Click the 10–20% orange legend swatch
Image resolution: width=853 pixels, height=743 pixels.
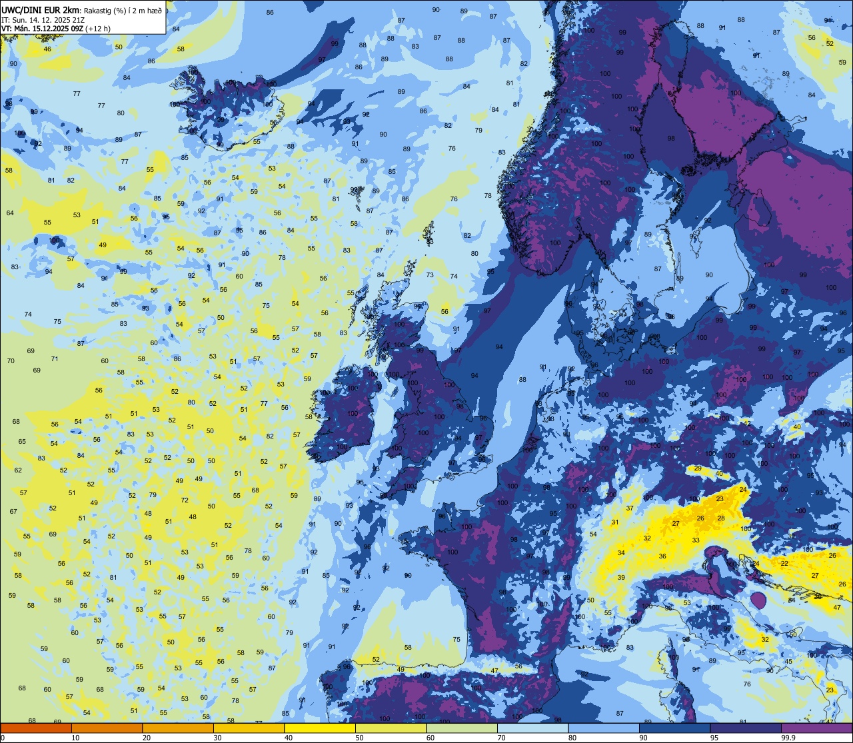coord(107,728)
